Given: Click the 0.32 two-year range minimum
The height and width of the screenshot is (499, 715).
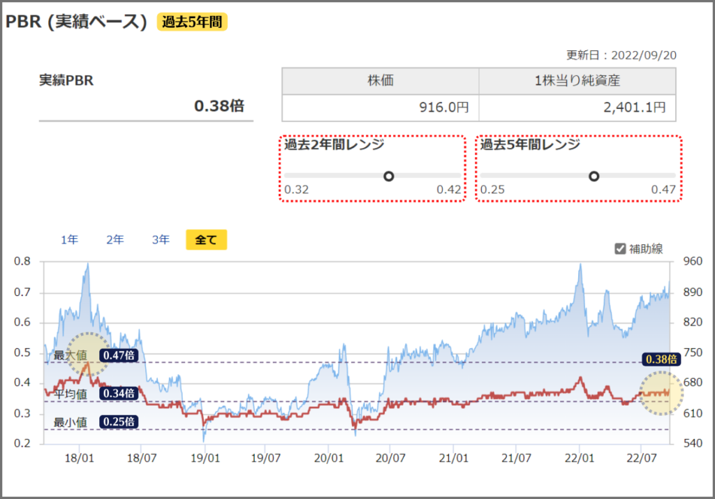Looking at the screenshot, I should (296, 190).
